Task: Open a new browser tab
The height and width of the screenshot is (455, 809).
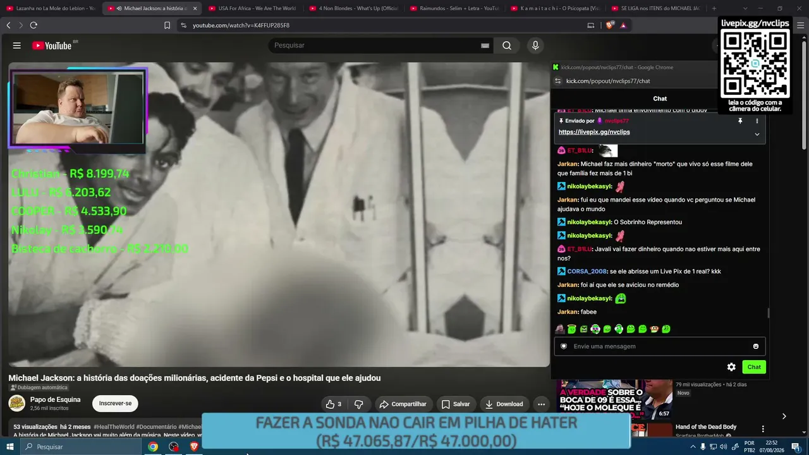Action: [x=714, y=8]
